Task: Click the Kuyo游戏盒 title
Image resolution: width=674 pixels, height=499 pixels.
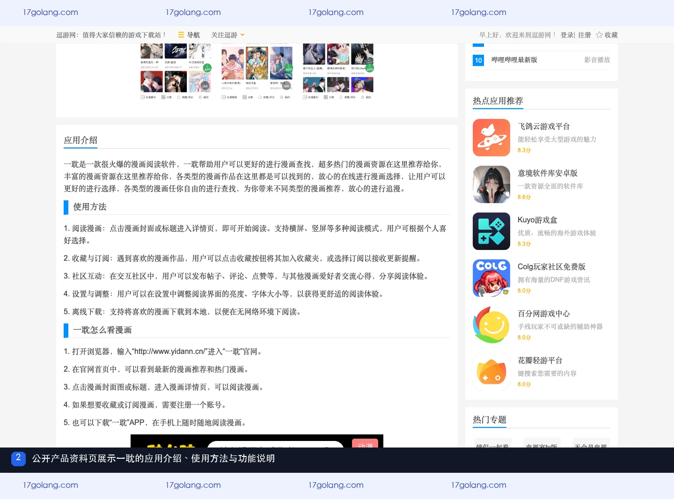Action: (x=537, y=220)
